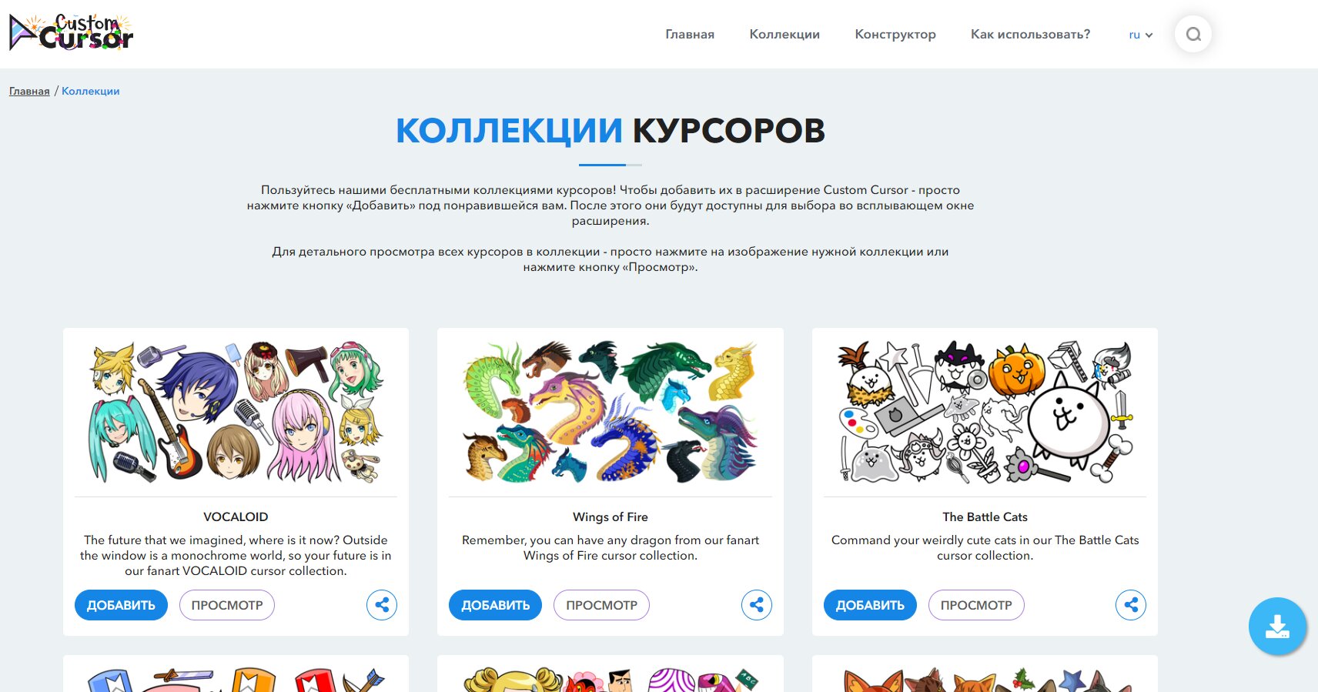Open the search magnifier icon
Screen dimensions: 1318x692
1193,34
